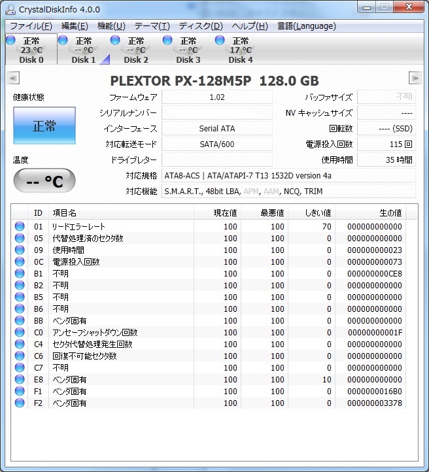Select the C4 セクタ代替処理発生回数 row
The height and width of the screenshot is (472, 429).
click(209, 344)
